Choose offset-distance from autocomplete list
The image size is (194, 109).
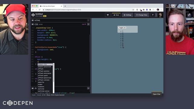point(45,73)
